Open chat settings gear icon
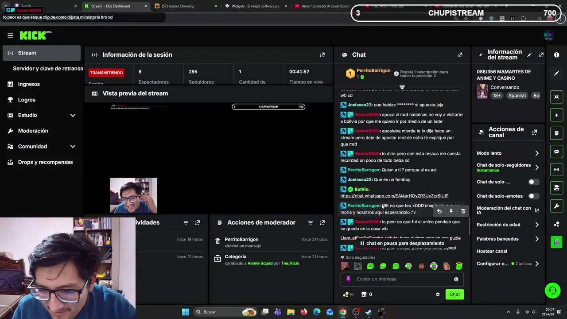The image size is (567, 319). click(x=438, y=295)
